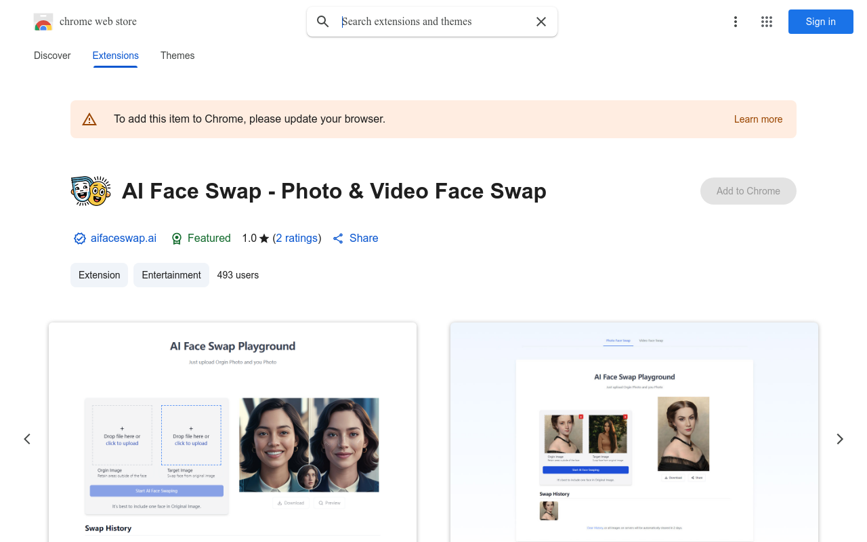Image resolution: width=867 pixels, height=542 pixels.
Task: Open the second screenshot with portrait painting
Action: [x=634, y=432]
